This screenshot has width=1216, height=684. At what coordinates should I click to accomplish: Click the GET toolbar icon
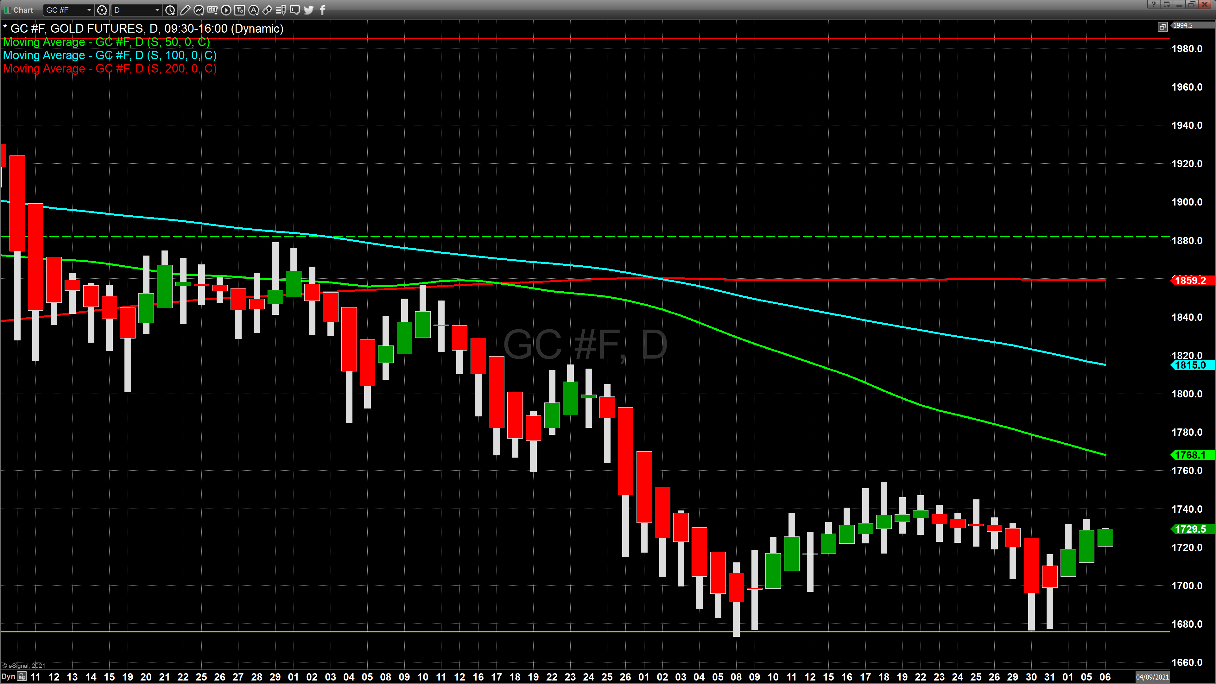[x=212, y=10]
